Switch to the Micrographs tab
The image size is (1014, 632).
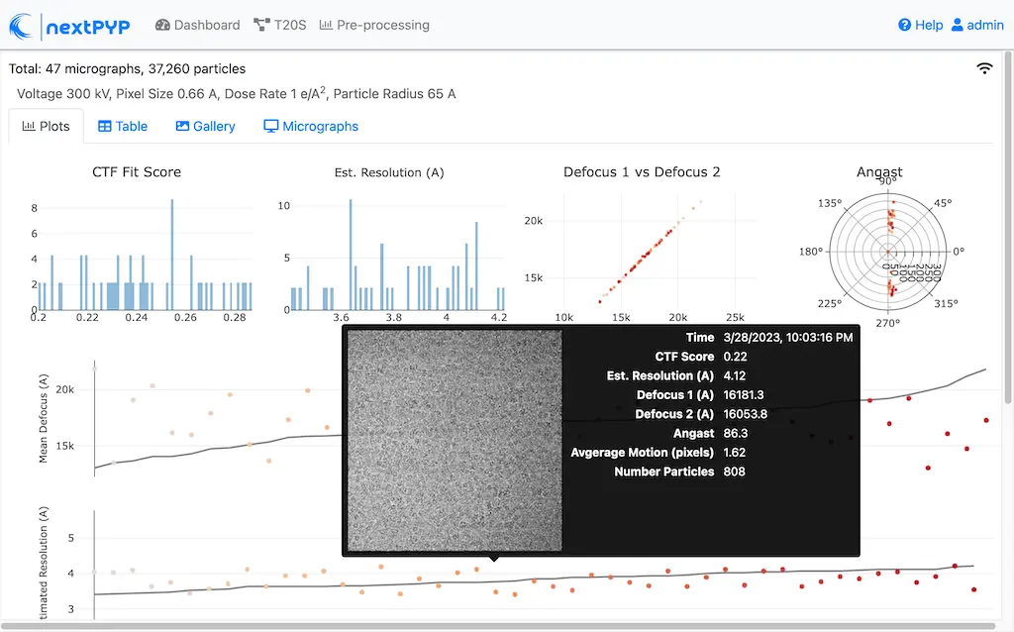(311, 126)
